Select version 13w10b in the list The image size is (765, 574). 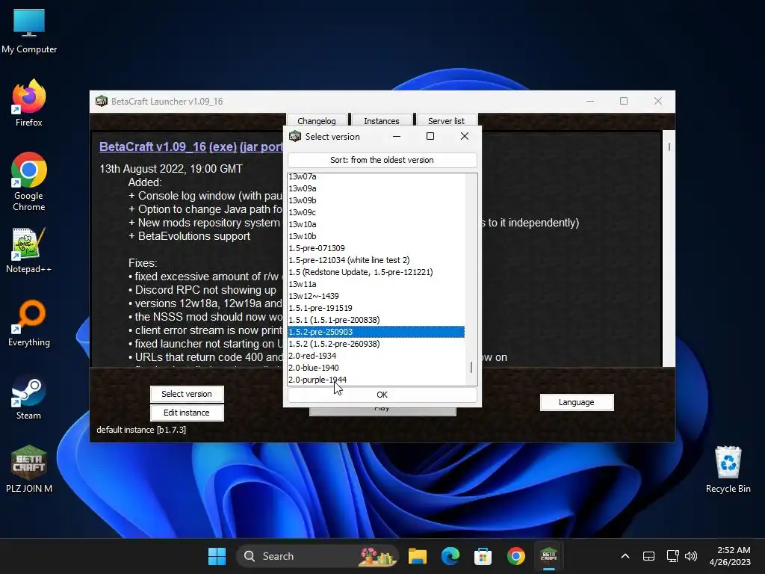tap(376, 236)
